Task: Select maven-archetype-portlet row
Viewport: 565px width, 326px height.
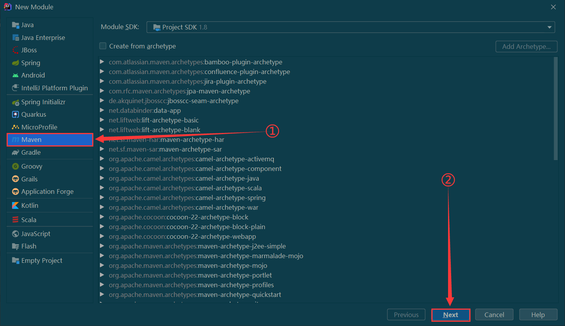Action: 326,275
